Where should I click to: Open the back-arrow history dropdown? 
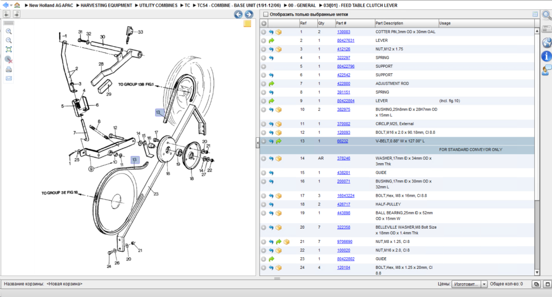click(x=11, y=6)
